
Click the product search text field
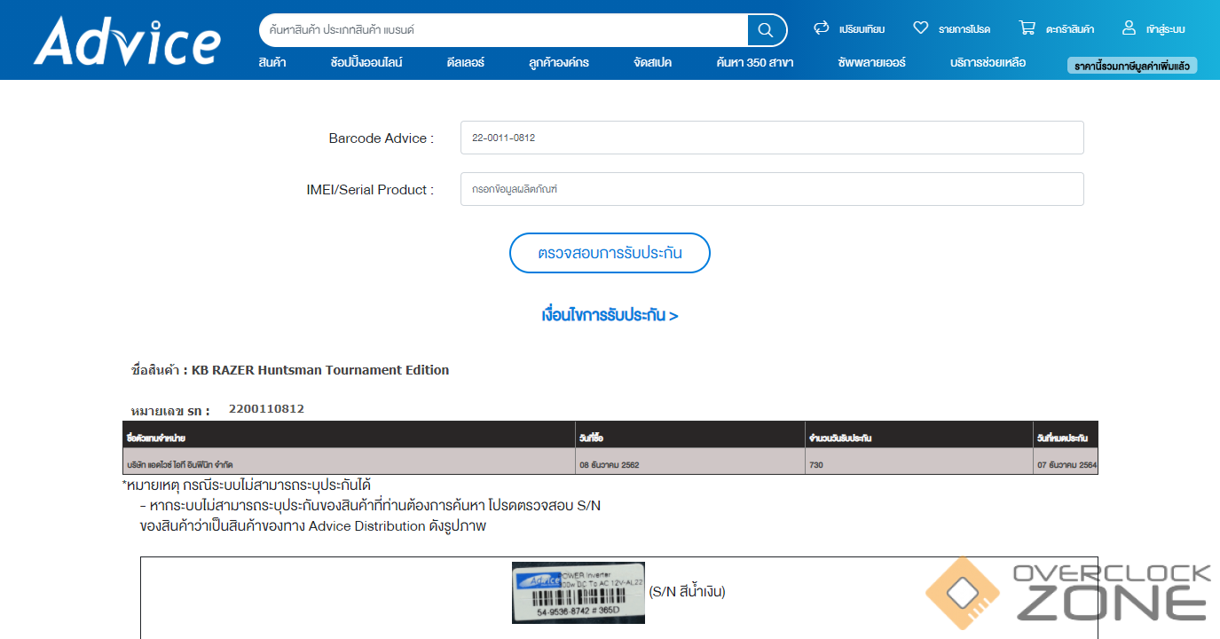(501, 30)
